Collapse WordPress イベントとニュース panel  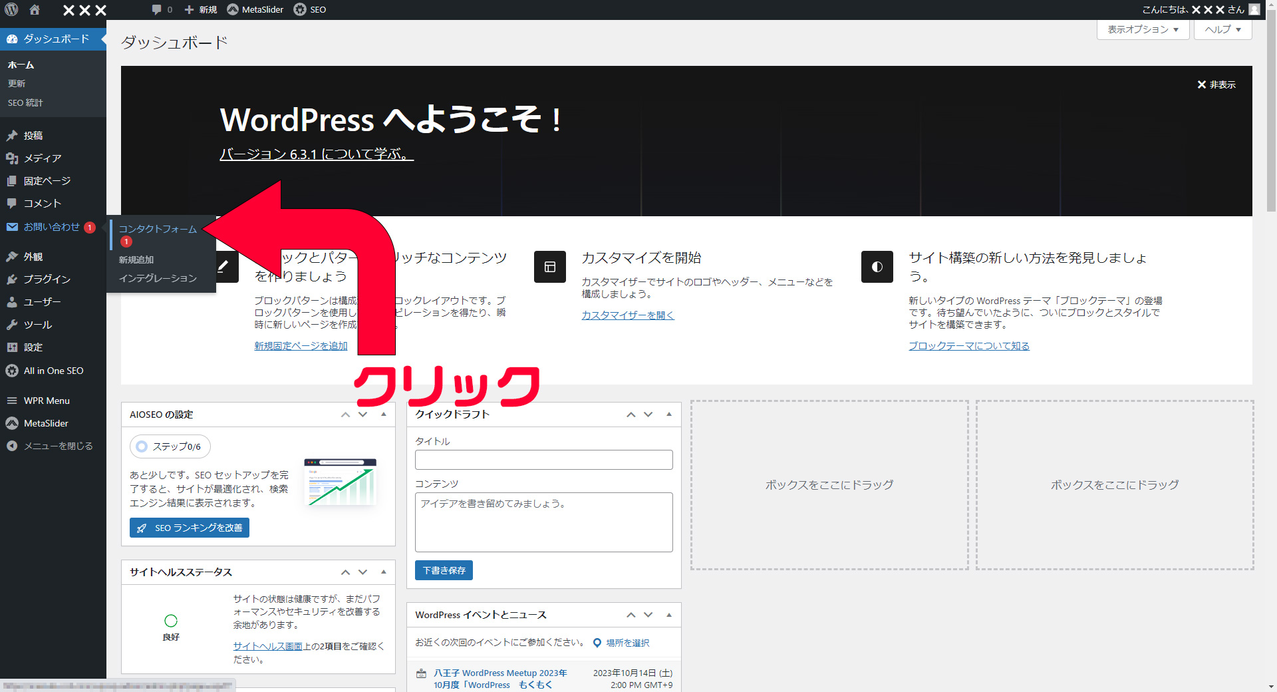669,615
